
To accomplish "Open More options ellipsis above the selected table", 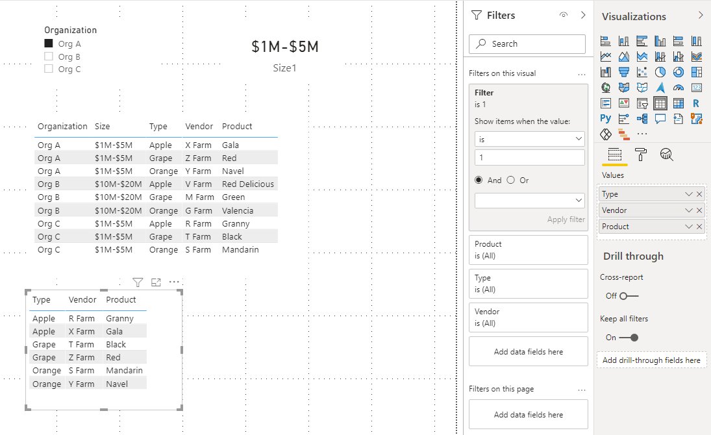I will tap(174, 282).
